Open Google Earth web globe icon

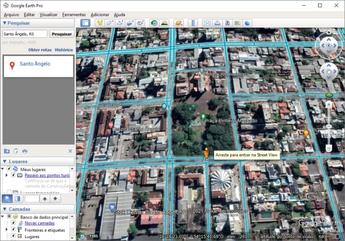coord(247,23)
